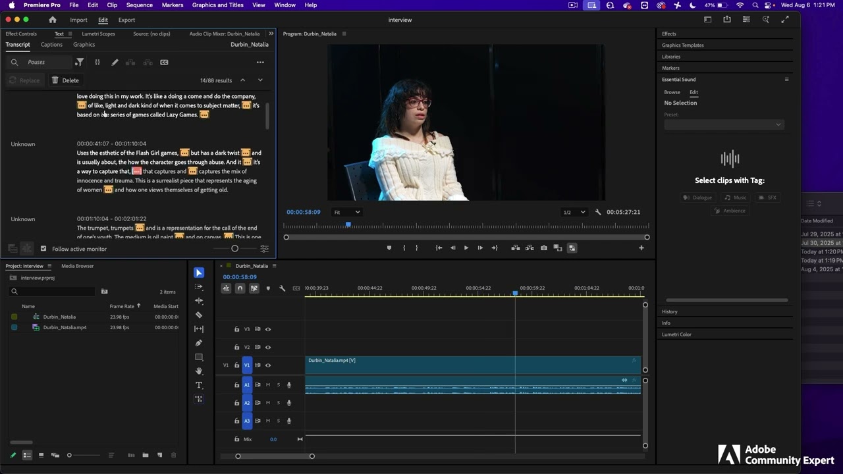This screenshot has width=843, height=474.
Task: Open the Essential Sound Preset dropdown
Action: (723, 124)
